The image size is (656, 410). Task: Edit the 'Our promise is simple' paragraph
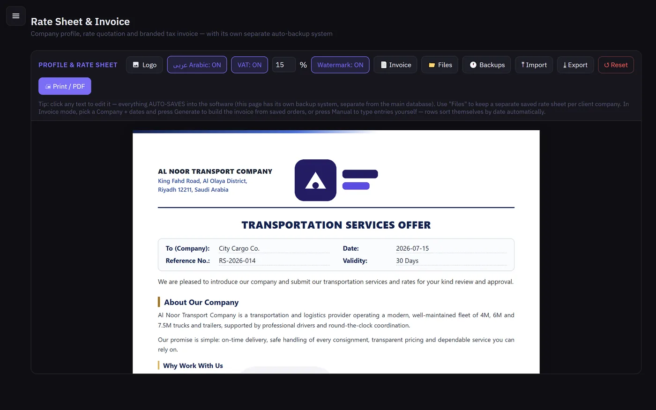coord(336,344)
